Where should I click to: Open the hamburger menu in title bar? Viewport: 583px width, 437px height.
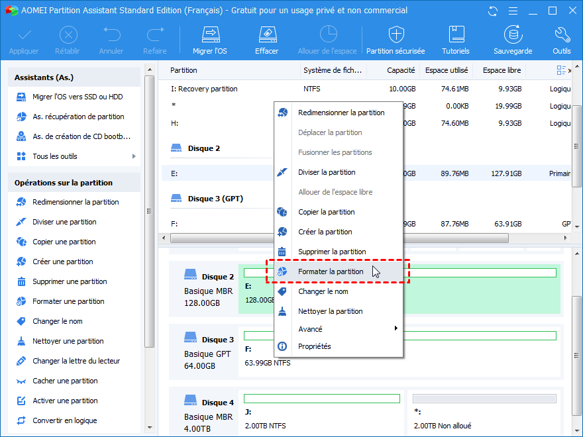(513, 11)
